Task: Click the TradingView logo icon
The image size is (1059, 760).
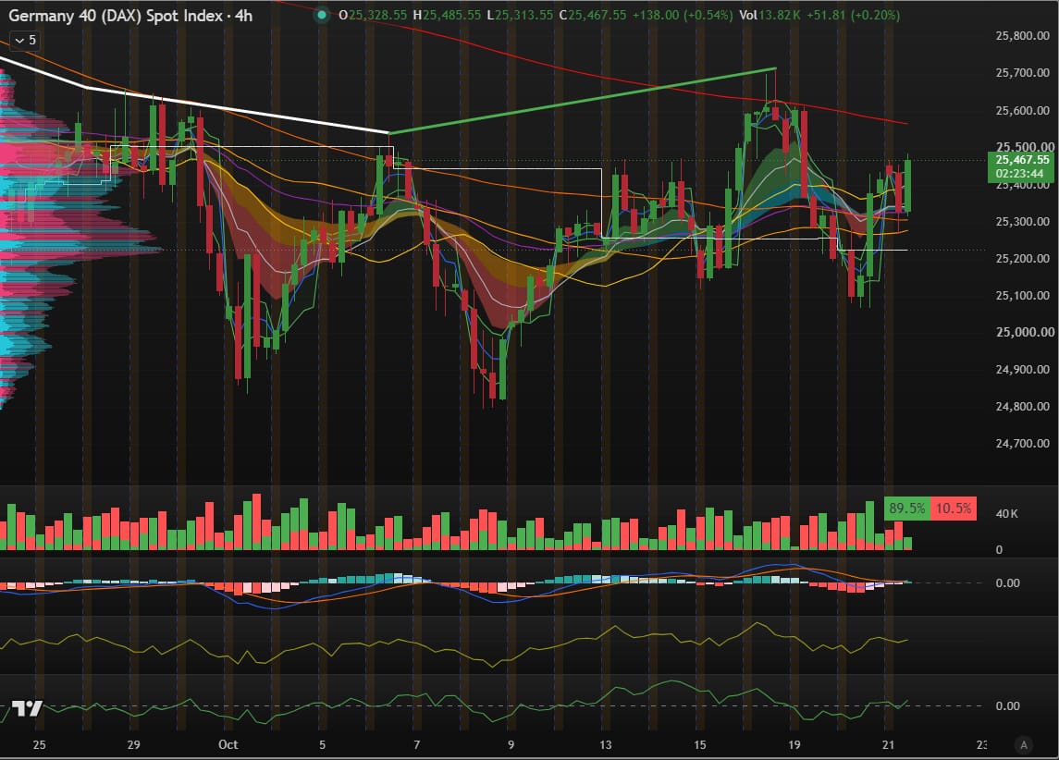Action: click(27, 708)
